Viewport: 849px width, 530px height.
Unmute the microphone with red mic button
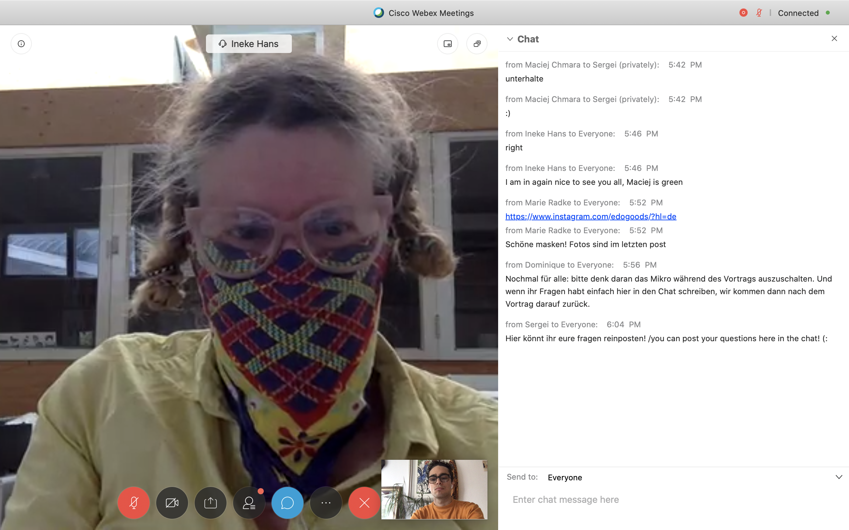tap(133, 503)
